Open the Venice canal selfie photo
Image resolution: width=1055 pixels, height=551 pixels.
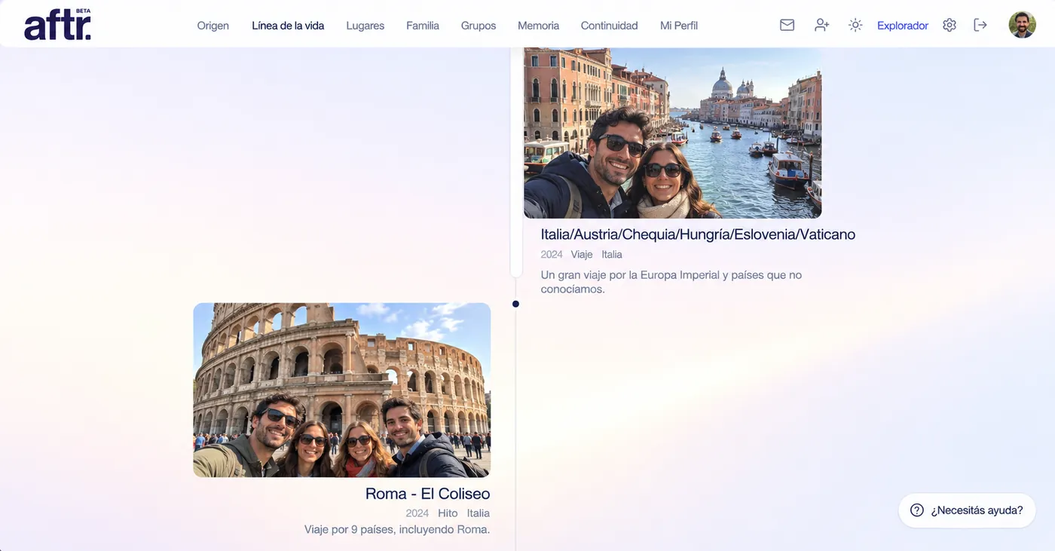click(673, 133)
